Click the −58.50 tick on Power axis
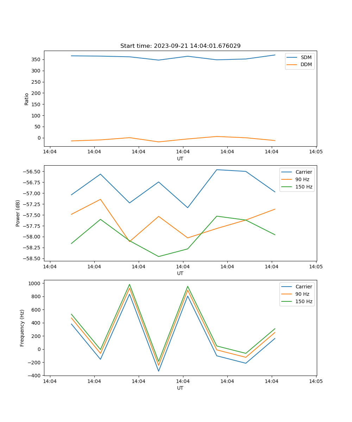The width and height of the screenshot is (352, 422). (x=31, y=258)
